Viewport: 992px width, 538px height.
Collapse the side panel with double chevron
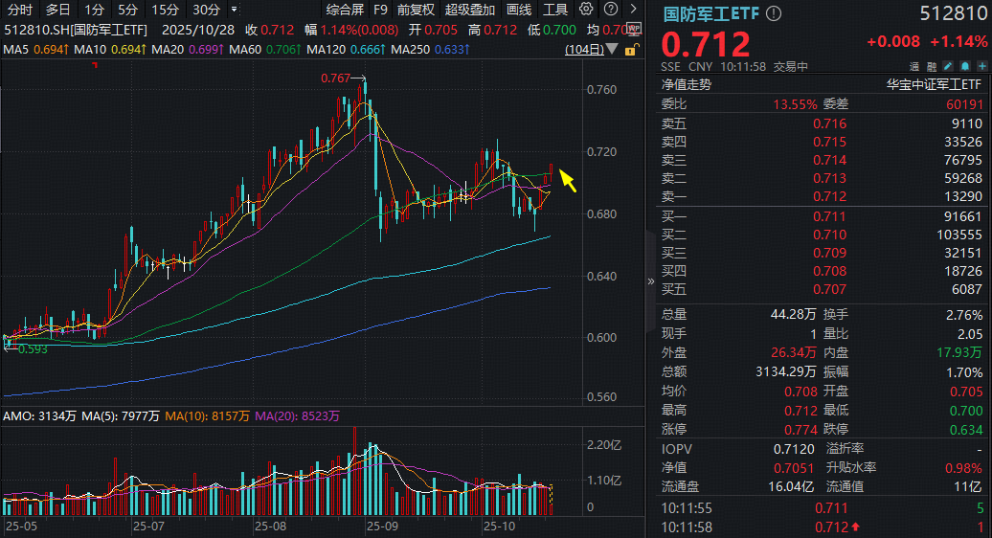(x=651, y=281)
